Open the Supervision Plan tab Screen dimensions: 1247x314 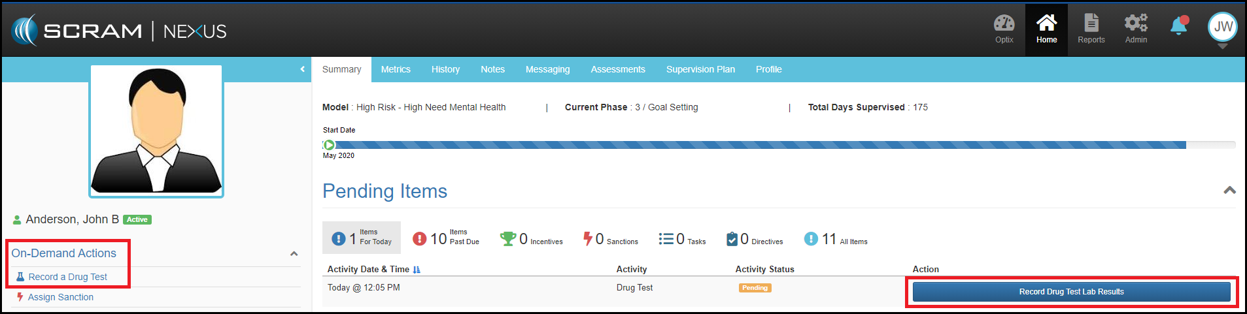[x=700, y=69]
